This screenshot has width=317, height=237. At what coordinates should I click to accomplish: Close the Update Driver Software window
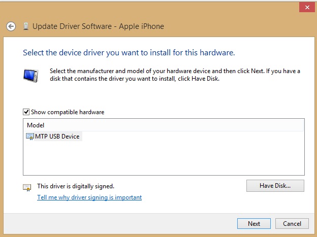[305, 7]
